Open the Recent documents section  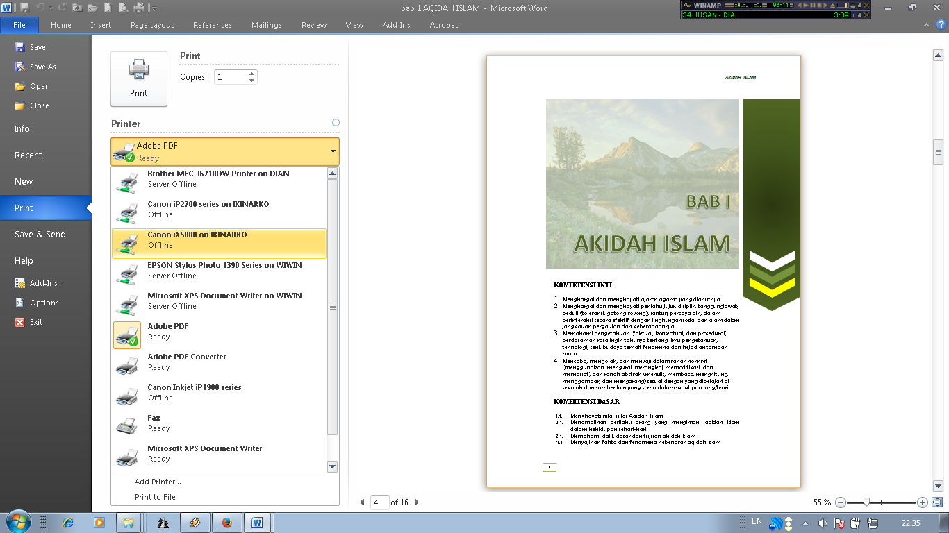[45, 155]
